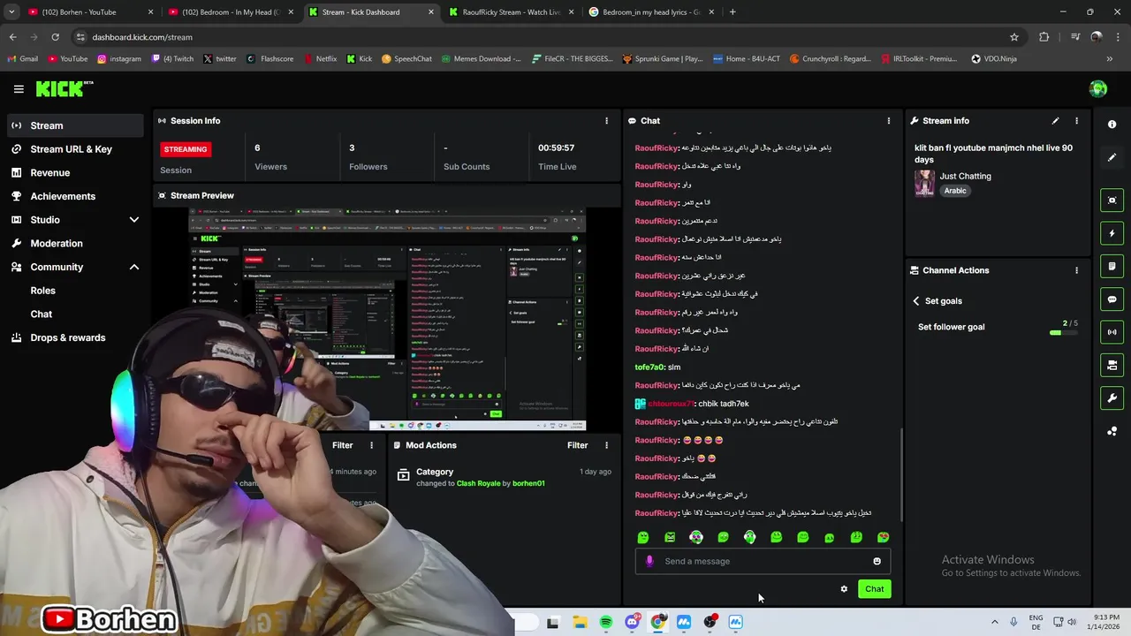Select the headphones Kick emote

(x=749, y=537)
